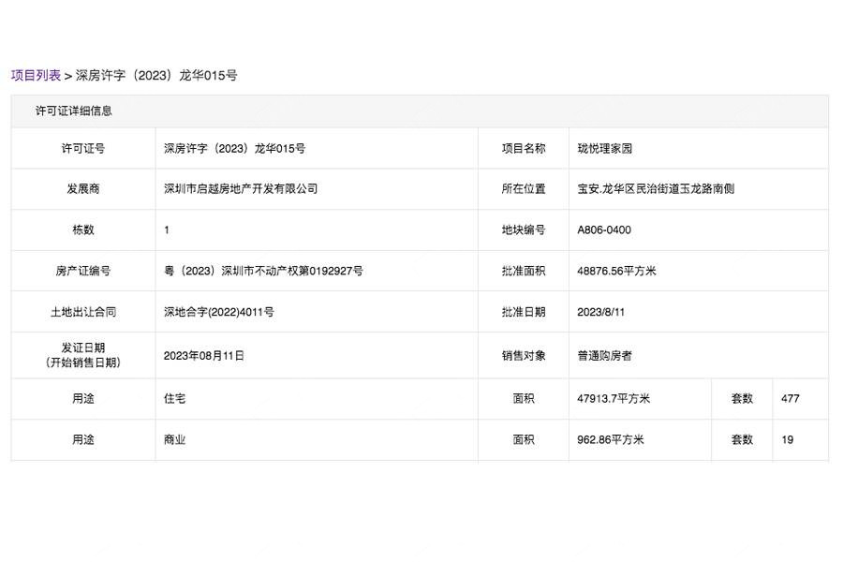The height and width of the screenshot is (562, 843).
Task: Select 粤（2023）深圳市不动产权第0192927号
Action: click(x=263, y=271)
